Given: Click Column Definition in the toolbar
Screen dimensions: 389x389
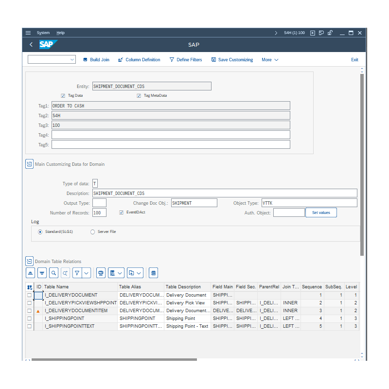Looking at the screenshot, I should [139, 60].
